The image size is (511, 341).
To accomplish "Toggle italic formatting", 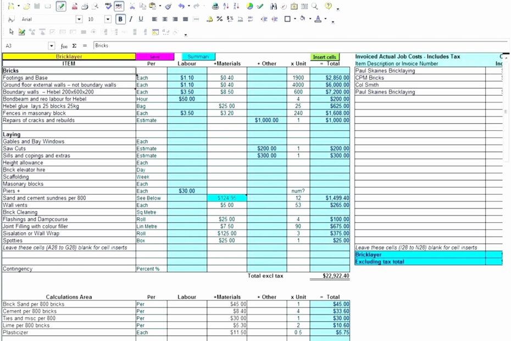I will [x=130, y=19].
